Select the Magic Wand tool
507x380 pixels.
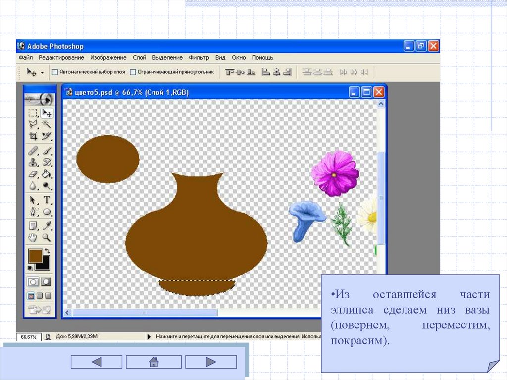(47, 124)
